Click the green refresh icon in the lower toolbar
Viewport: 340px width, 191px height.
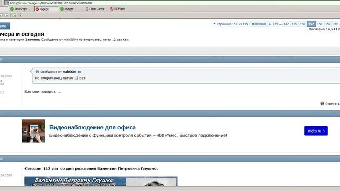point(14,15)
